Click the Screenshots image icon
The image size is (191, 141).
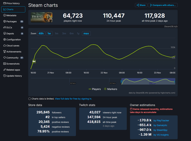click(x=4, y=64)
